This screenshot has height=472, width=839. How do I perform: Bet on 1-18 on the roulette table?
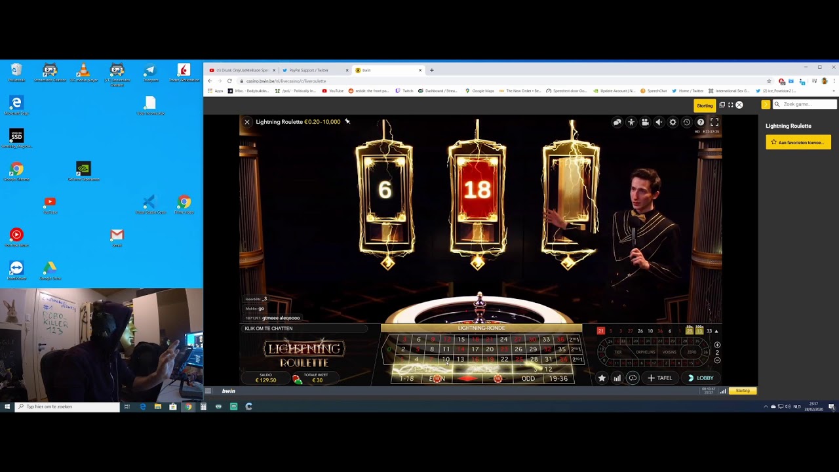pyautogui.click(x=407, y=378)
